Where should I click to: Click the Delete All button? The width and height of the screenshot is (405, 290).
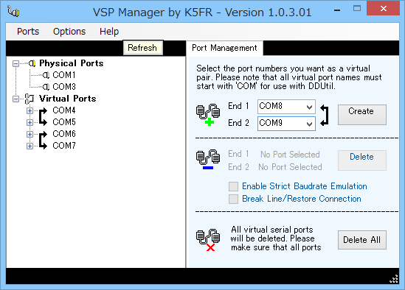coord(362,240)
